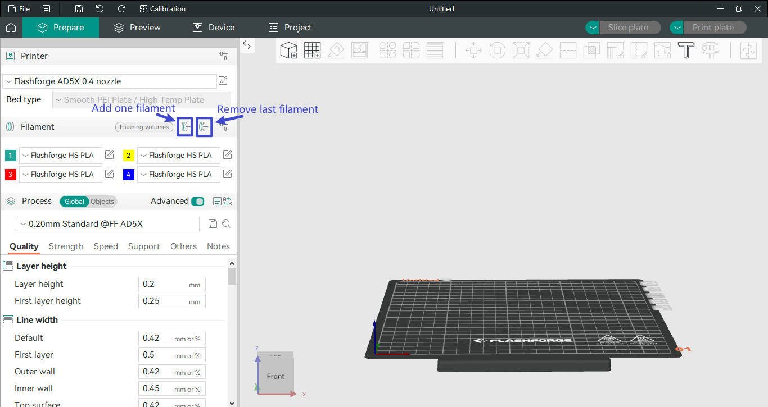Collapse the sidebar with the arrows icon
Viewport: 768px width, 407px height.
pyautogui.click(x=246, y=45)
